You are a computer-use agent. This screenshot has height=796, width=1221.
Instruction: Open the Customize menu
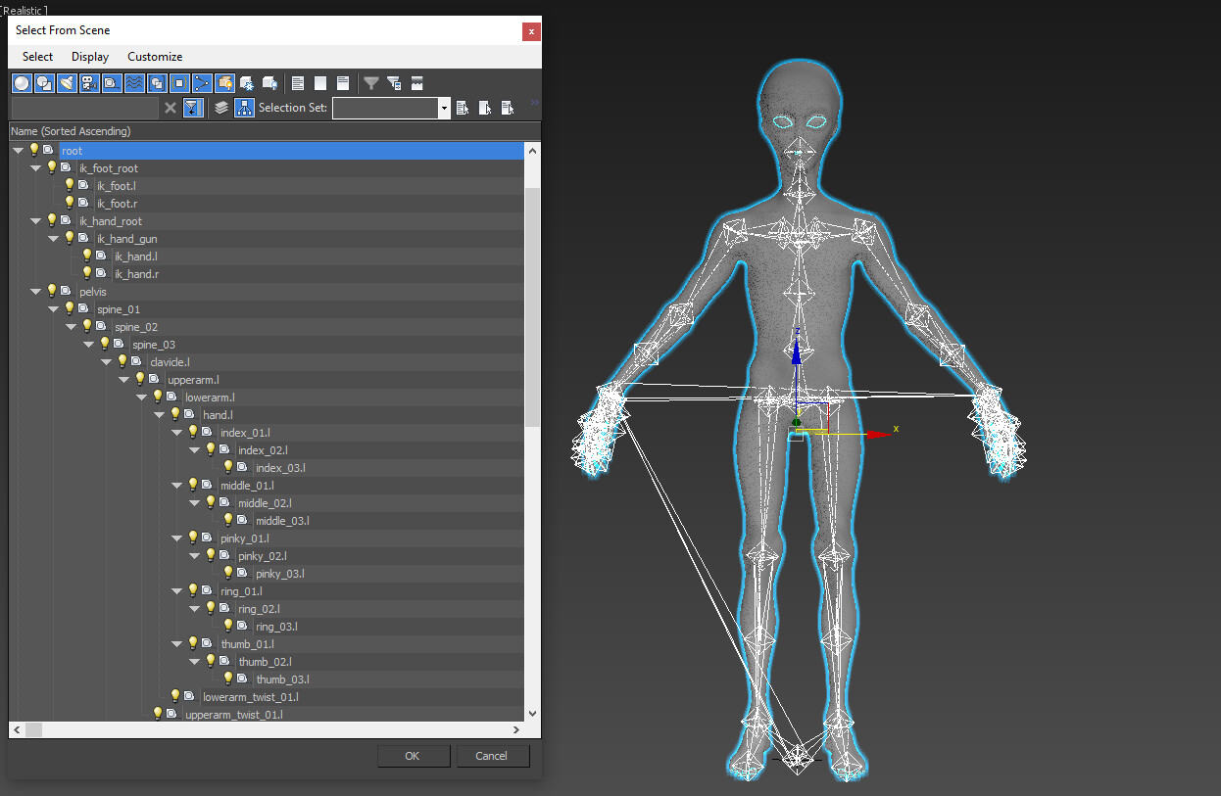click(155, 57)
